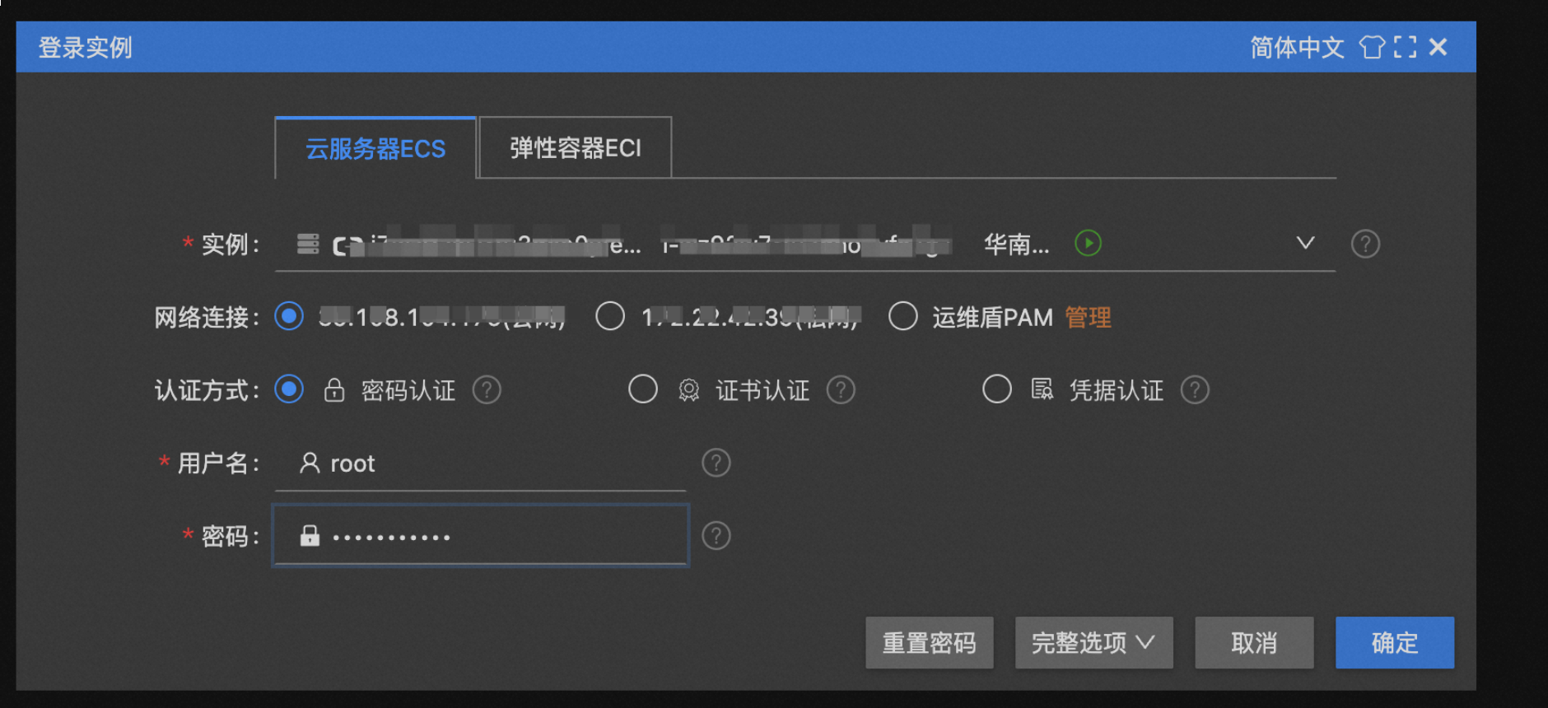1548x708 pixels.
Task: Open the 实例 instance dropdown arrow
Action: [x=1305, y=243]
